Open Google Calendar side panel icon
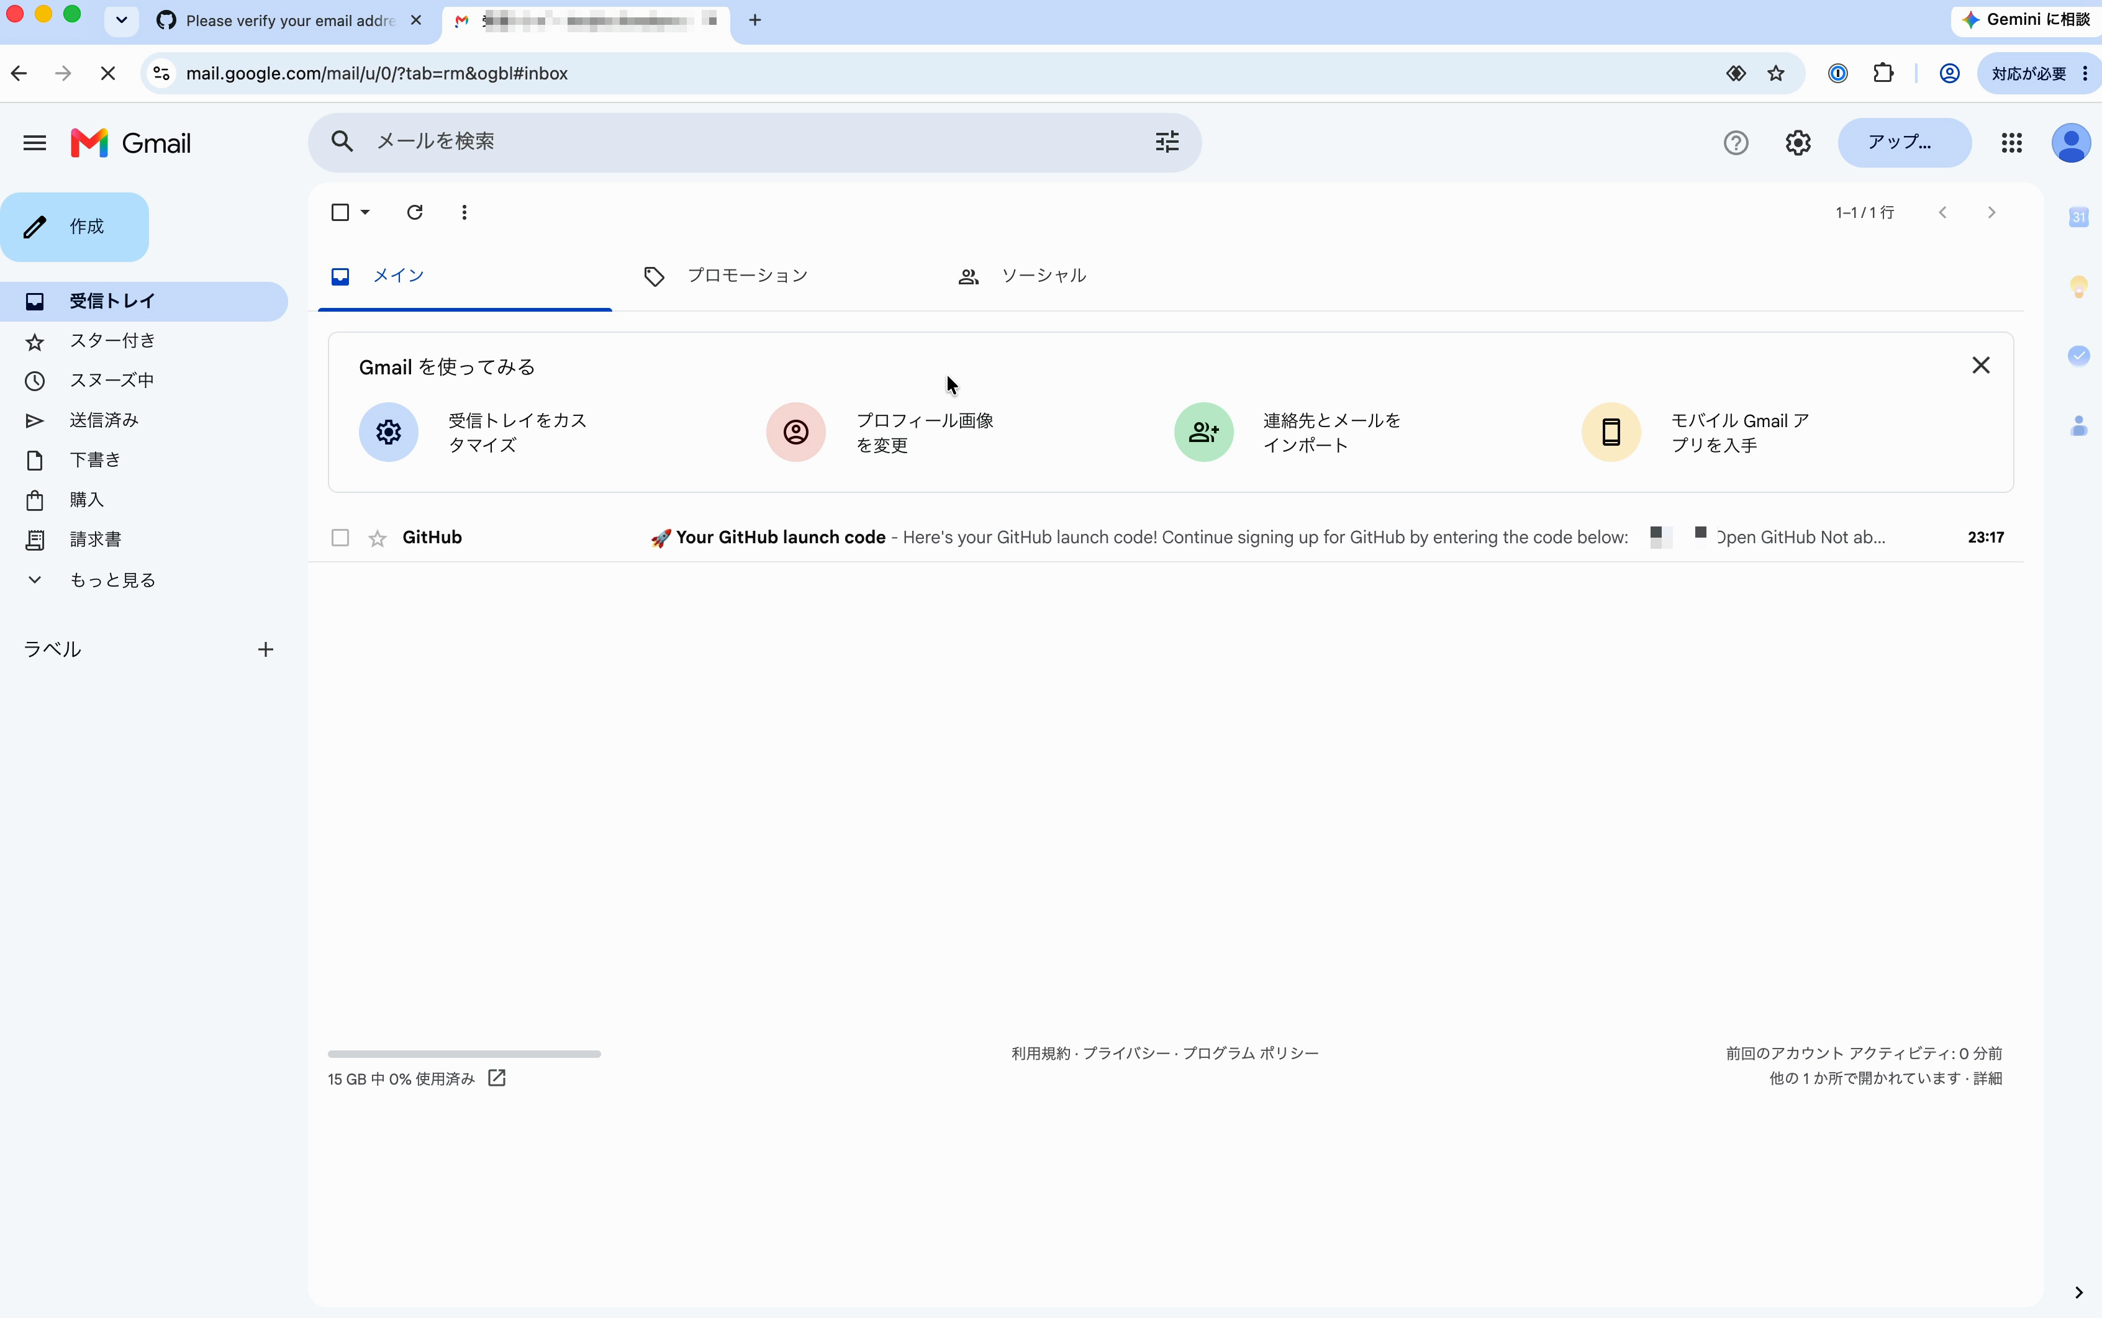The height and width of the screenshot is (1318, 2102). pos(2078,217)
